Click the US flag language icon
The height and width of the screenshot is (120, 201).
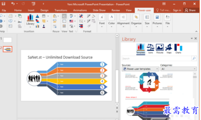(71, 21)
